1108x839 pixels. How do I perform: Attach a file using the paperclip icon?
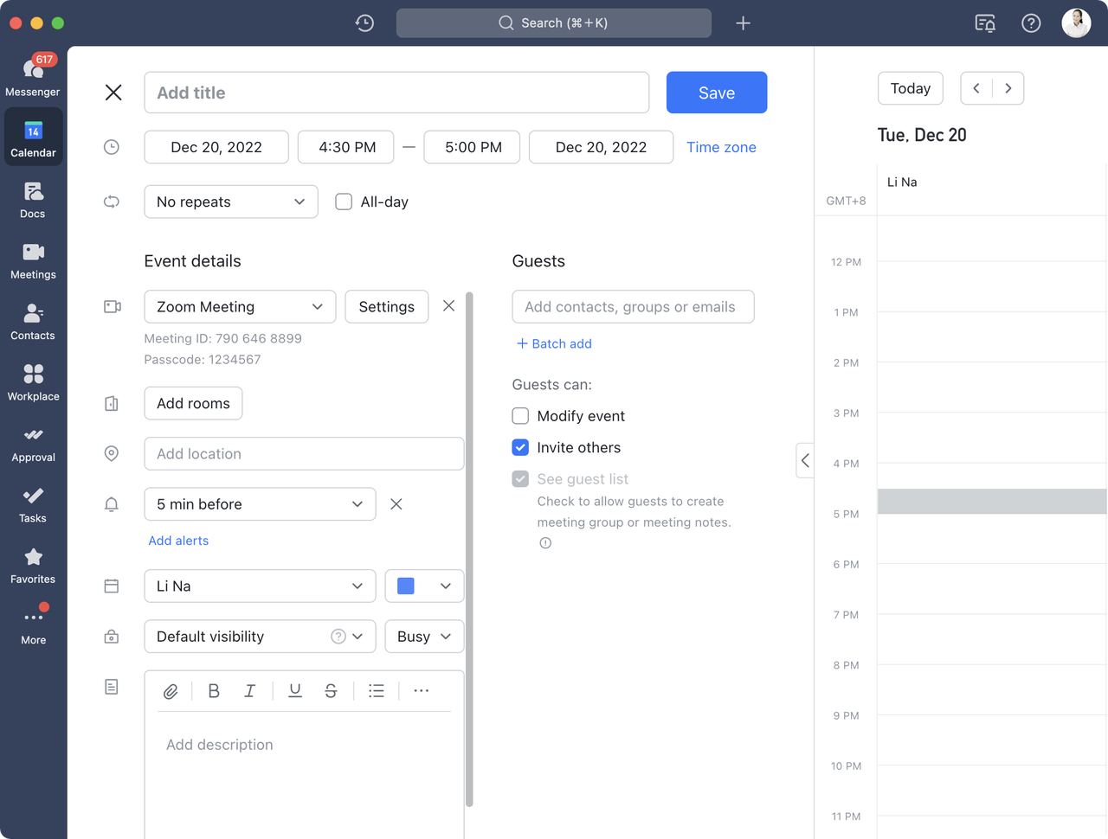pos(171,691)
